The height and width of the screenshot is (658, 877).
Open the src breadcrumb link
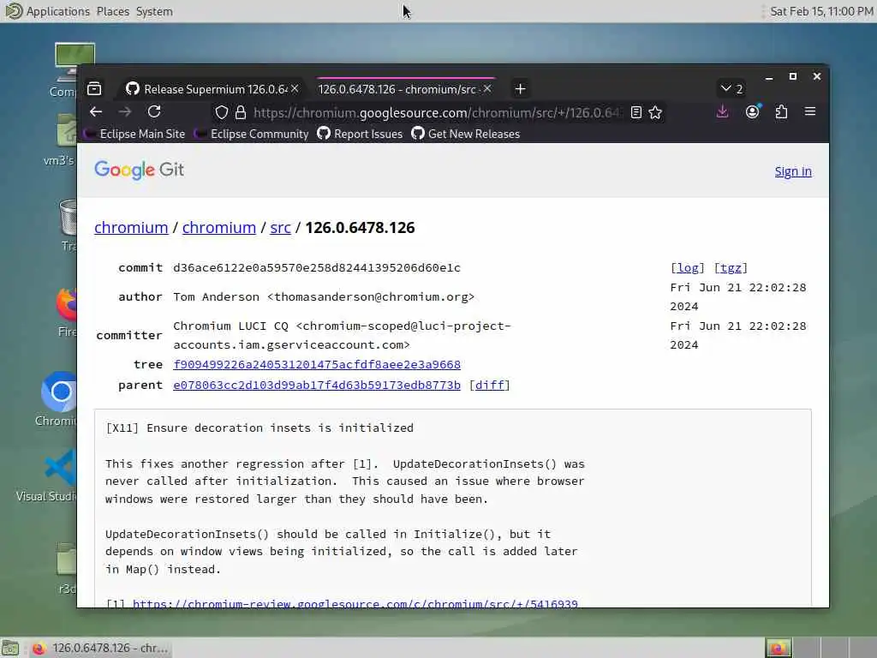point(280,228)
